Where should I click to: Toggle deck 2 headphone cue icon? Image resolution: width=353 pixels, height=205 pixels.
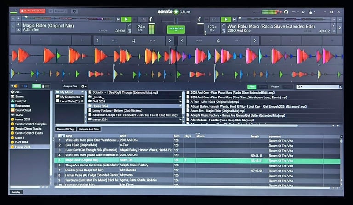point(199,19)
